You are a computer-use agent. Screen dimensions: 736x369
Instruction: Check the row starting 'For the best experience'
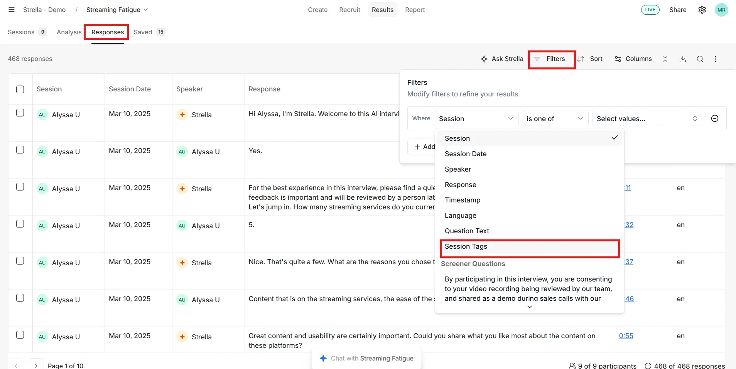tap(20, 187)
